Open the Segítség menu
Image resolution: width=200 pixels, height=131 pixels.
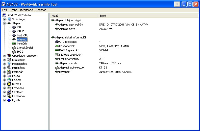pos(41,10)
